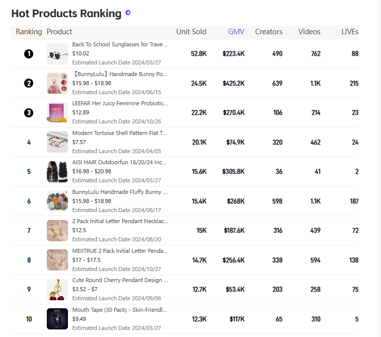Open BunnyLulu Handmade Fluffy Bunny product link
This screenshot has width=381, height=337.
coord(120,192)
